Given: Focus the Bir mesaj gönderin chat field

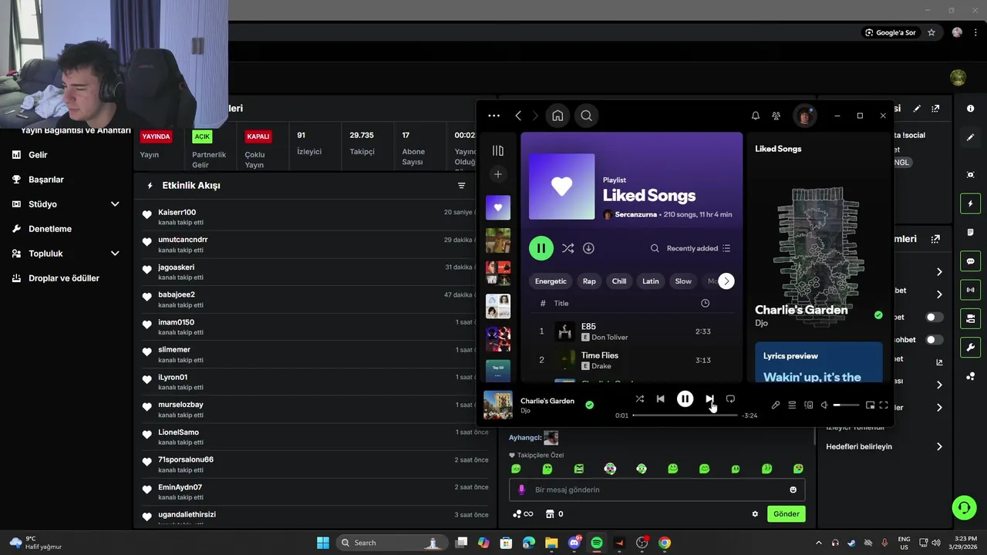Looking at the screenshot, I should point(657,489).
